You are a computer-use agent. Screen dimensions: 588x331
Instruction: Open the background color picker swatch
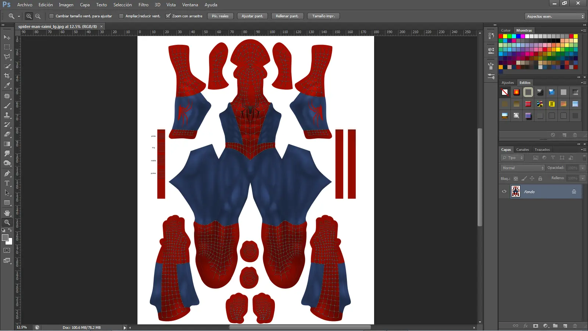[10, 242]
